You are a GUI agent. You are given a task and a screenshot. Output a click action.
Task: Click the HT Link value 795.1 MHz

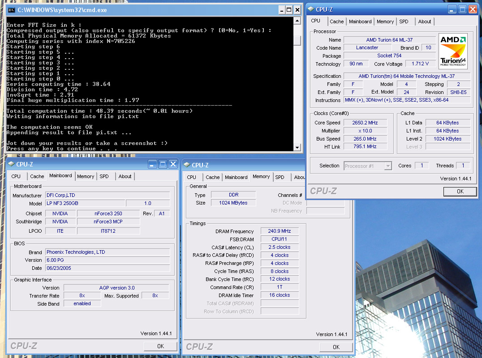click(365, 147)
